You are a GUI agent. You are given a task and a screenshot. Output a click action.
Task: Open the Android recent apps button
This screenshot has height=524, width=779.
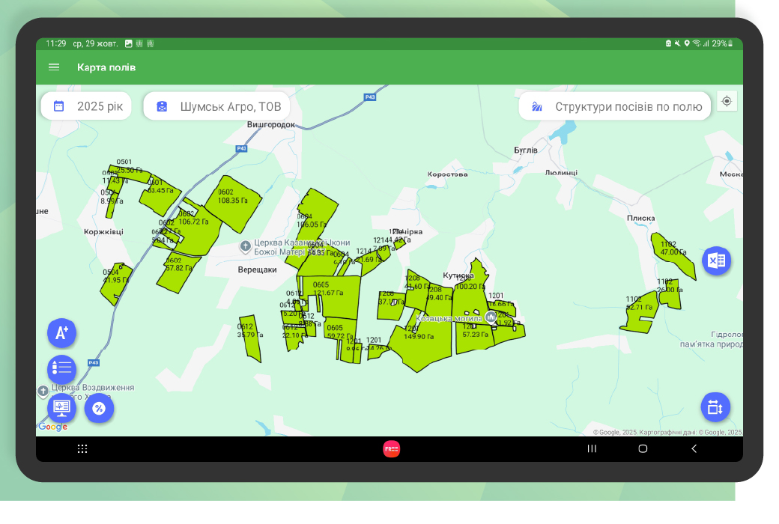click(x=592, y=448)
